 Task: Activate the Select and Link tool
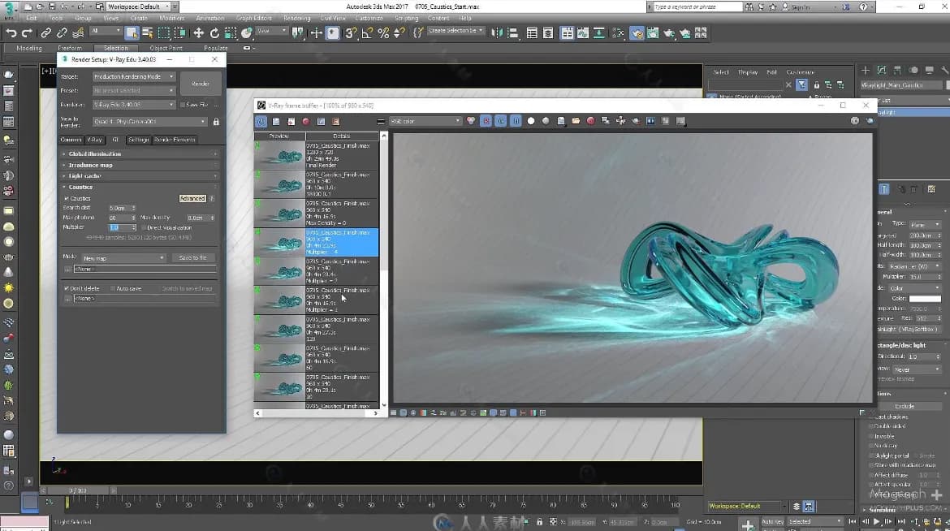pyautogui.click(x=46, y=33)
